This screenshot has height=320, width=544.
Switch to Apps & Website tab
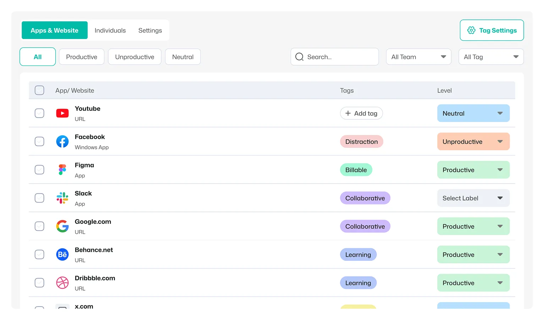pos(55,30)
